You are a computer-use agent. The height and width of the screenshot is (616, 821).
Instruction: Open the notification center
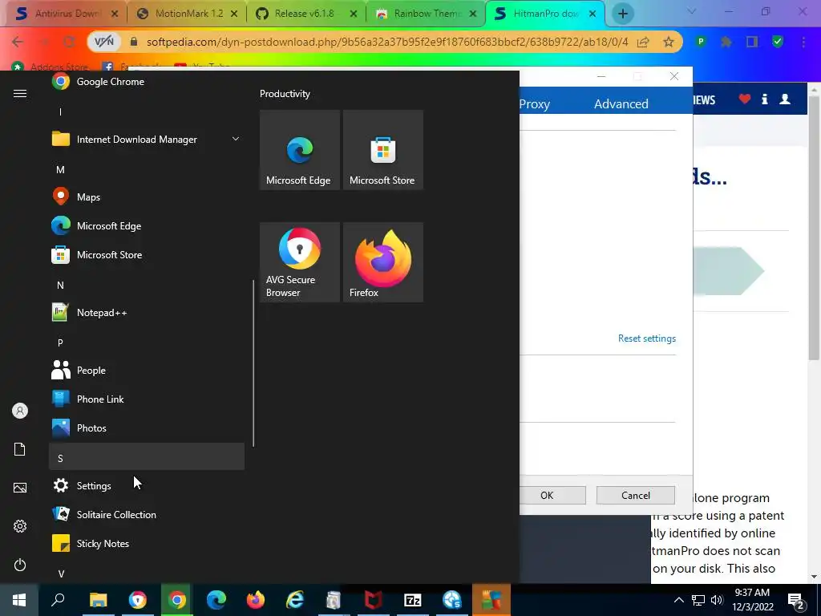[796, 601]
